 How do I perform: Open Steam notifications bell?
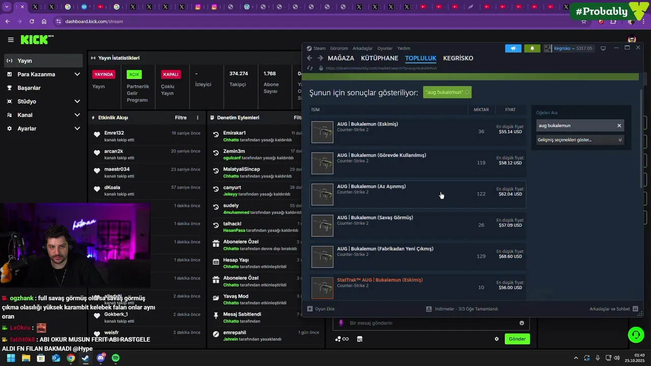pyautogui.click(x=532, y=48)
